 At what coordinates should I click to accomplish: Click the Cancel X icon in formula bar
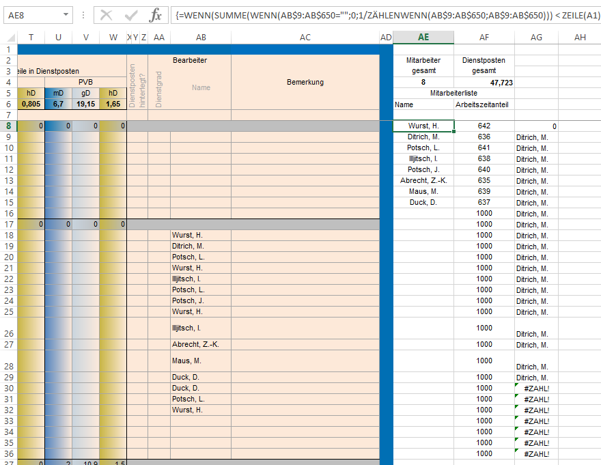pyautogui.click(x=106, y=15)
